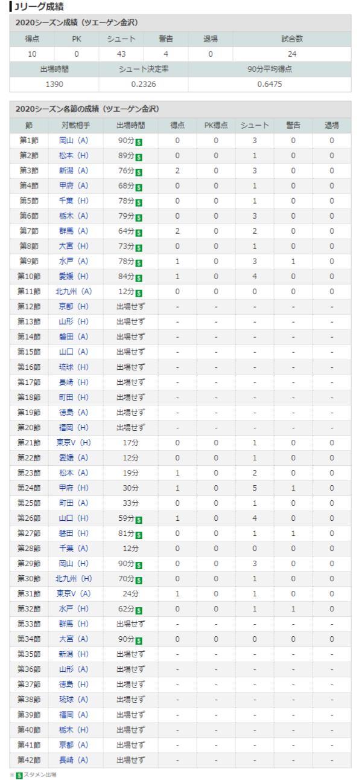Open the 新潟 opponent link in 第3節
Viewport: 359px width, 780px height.
(66, 170)
